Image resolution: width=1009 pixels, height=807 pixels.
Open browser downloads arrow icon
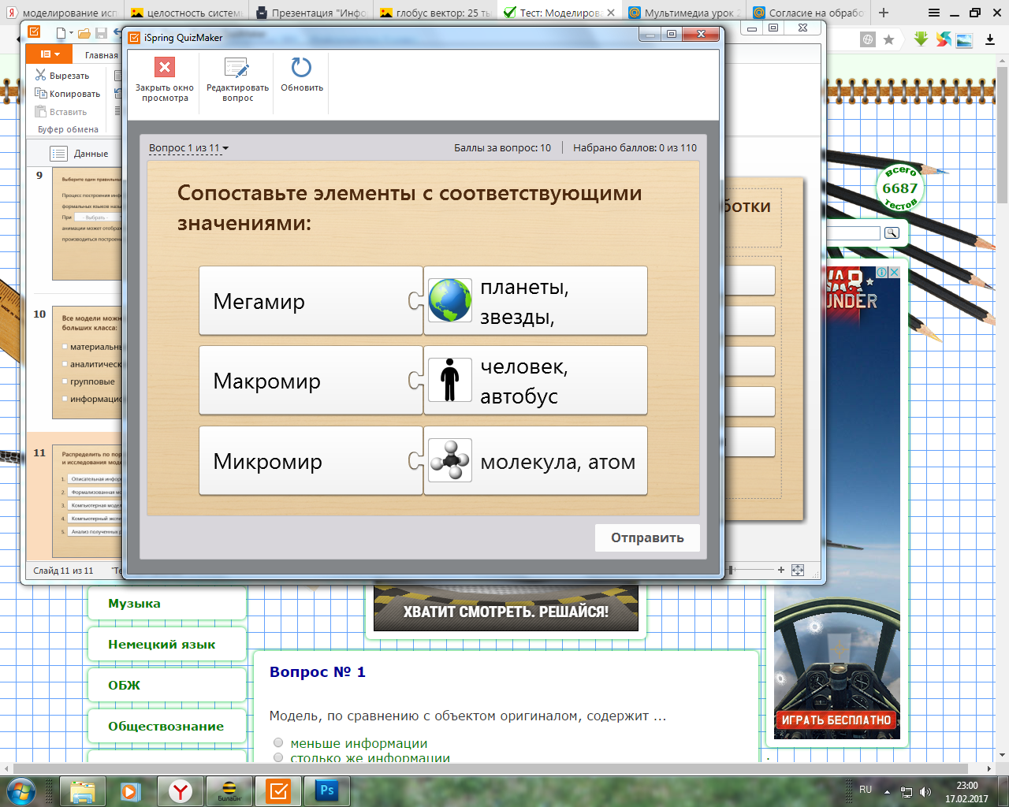[990, 39]
